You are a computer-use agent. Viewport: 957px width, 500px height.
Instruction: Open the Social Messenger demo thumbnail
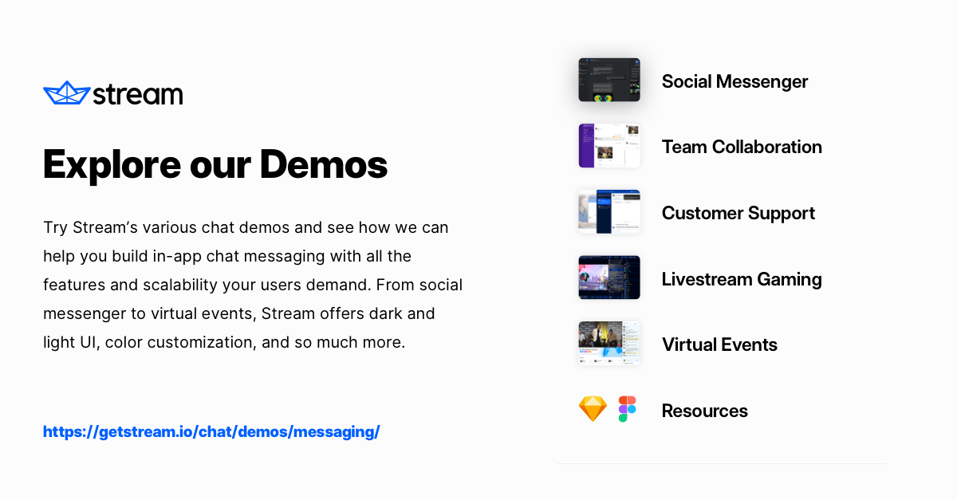609,80
